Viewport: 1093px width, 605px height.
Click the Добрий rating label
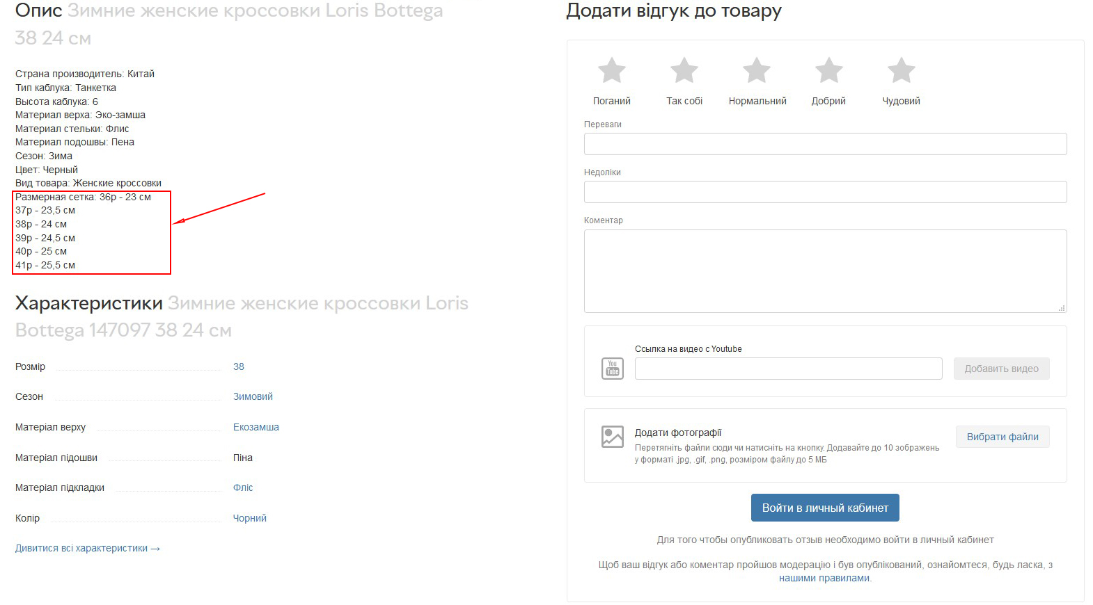(x=828, y=101)
